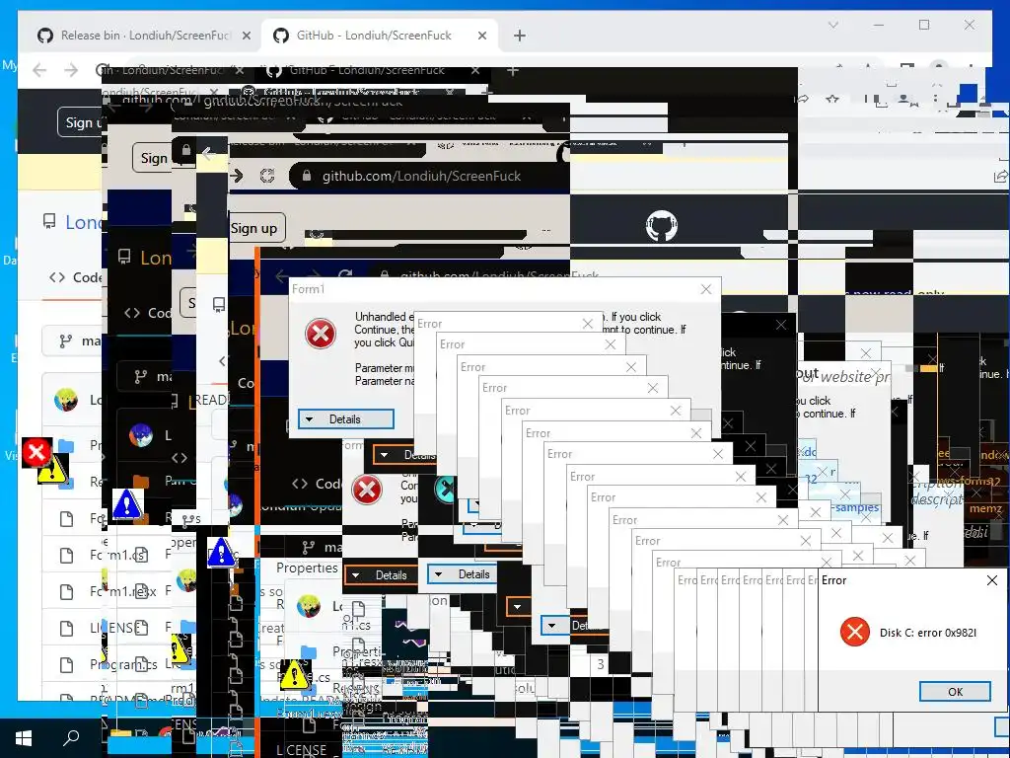The height and width of the screenshot is (758, 1010).
Task: Switch to Release bin tab in top tab strip
Action: point(144,36)
